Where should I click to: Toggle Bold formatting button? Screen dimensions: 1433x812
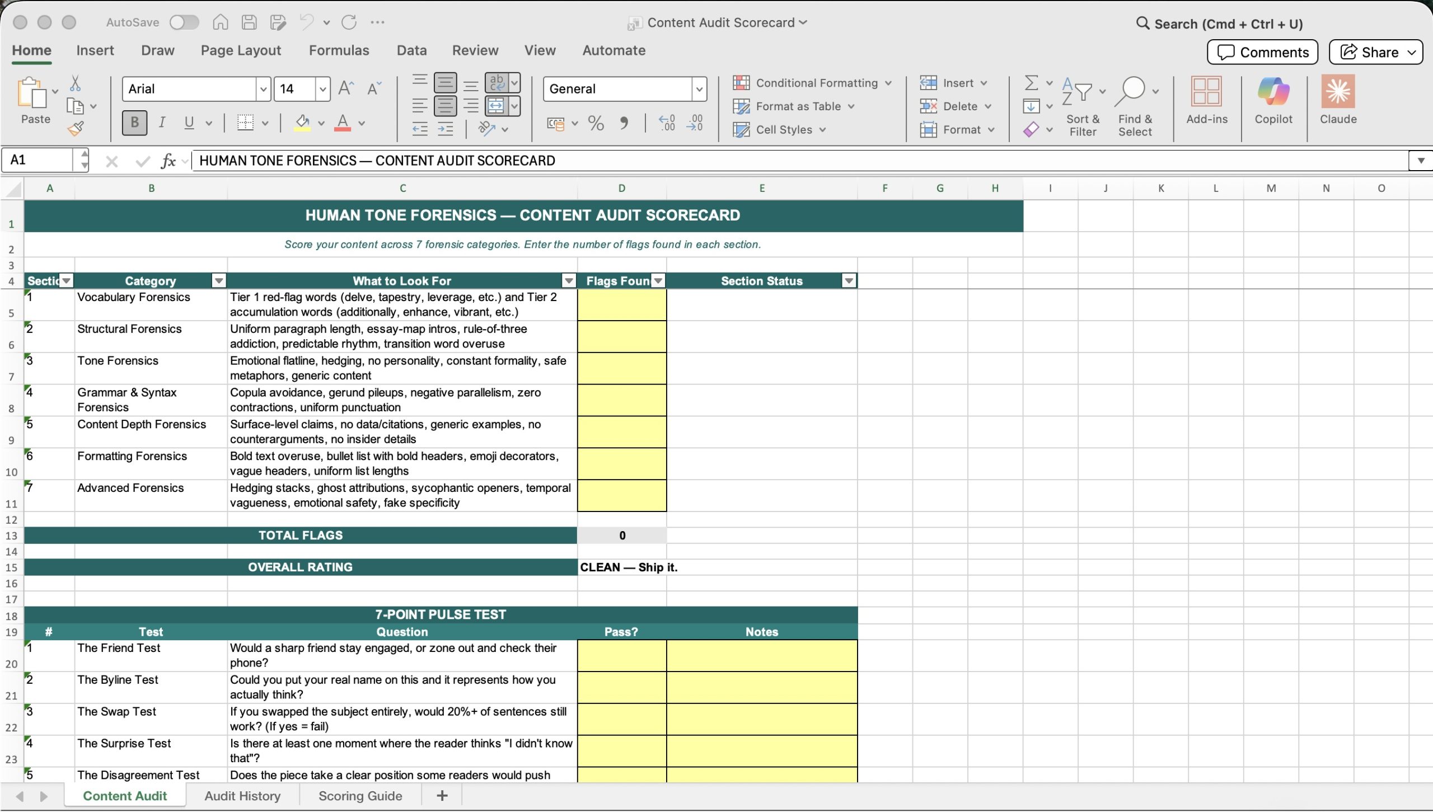pyautogui.click(x=134, y=123)
